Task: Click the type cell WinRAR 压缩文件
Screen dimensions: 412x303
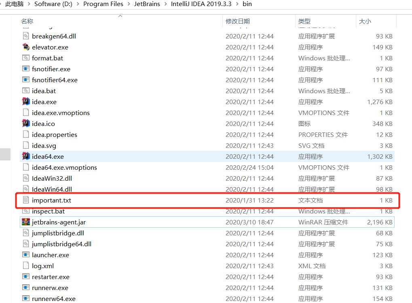Action: pos(323,222)
